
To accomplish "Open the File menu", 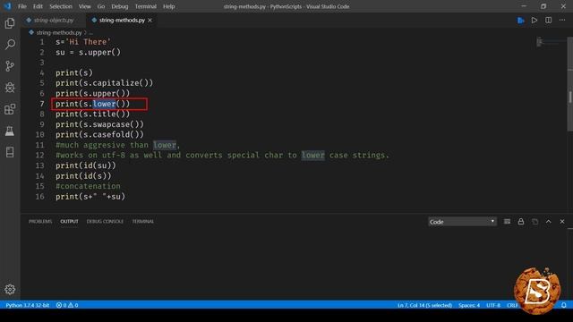I will coord(22,6).
